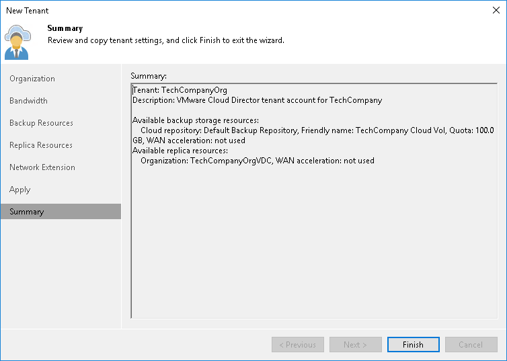507x361 pixels.
Task: Click the disabled Previous button
Action: pos(297,344)
